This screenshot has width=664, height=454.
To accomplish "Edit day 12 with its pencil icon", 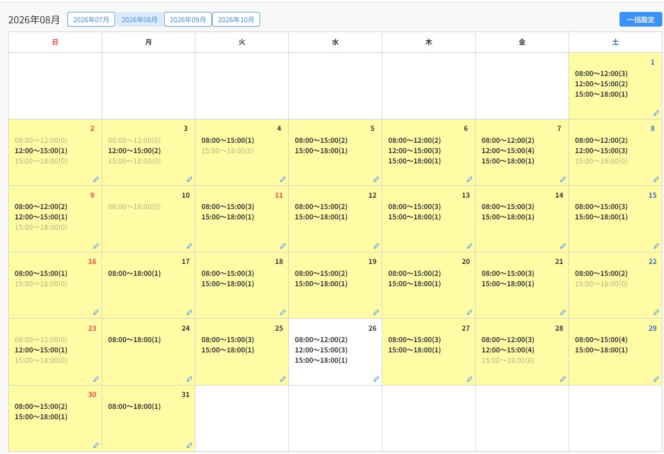I will 376,246.
